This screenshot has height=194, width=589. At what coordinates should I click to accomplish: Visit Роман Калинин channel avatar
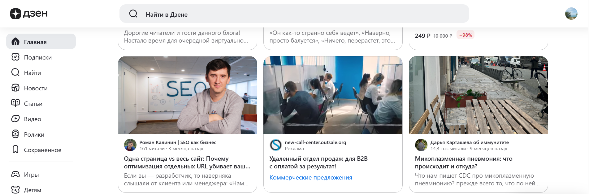pyautogui.click(x=130, y=145)
